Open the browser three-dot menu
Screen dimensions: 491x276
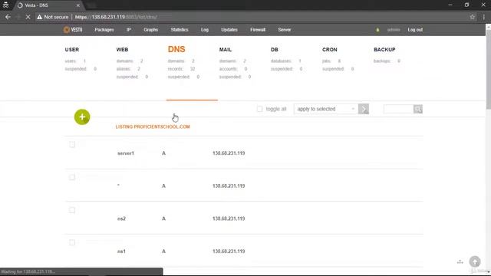[x=484, y=17]
